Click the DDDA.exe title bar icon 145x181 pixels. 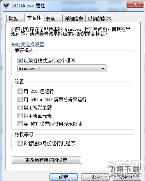pos(6,6)
